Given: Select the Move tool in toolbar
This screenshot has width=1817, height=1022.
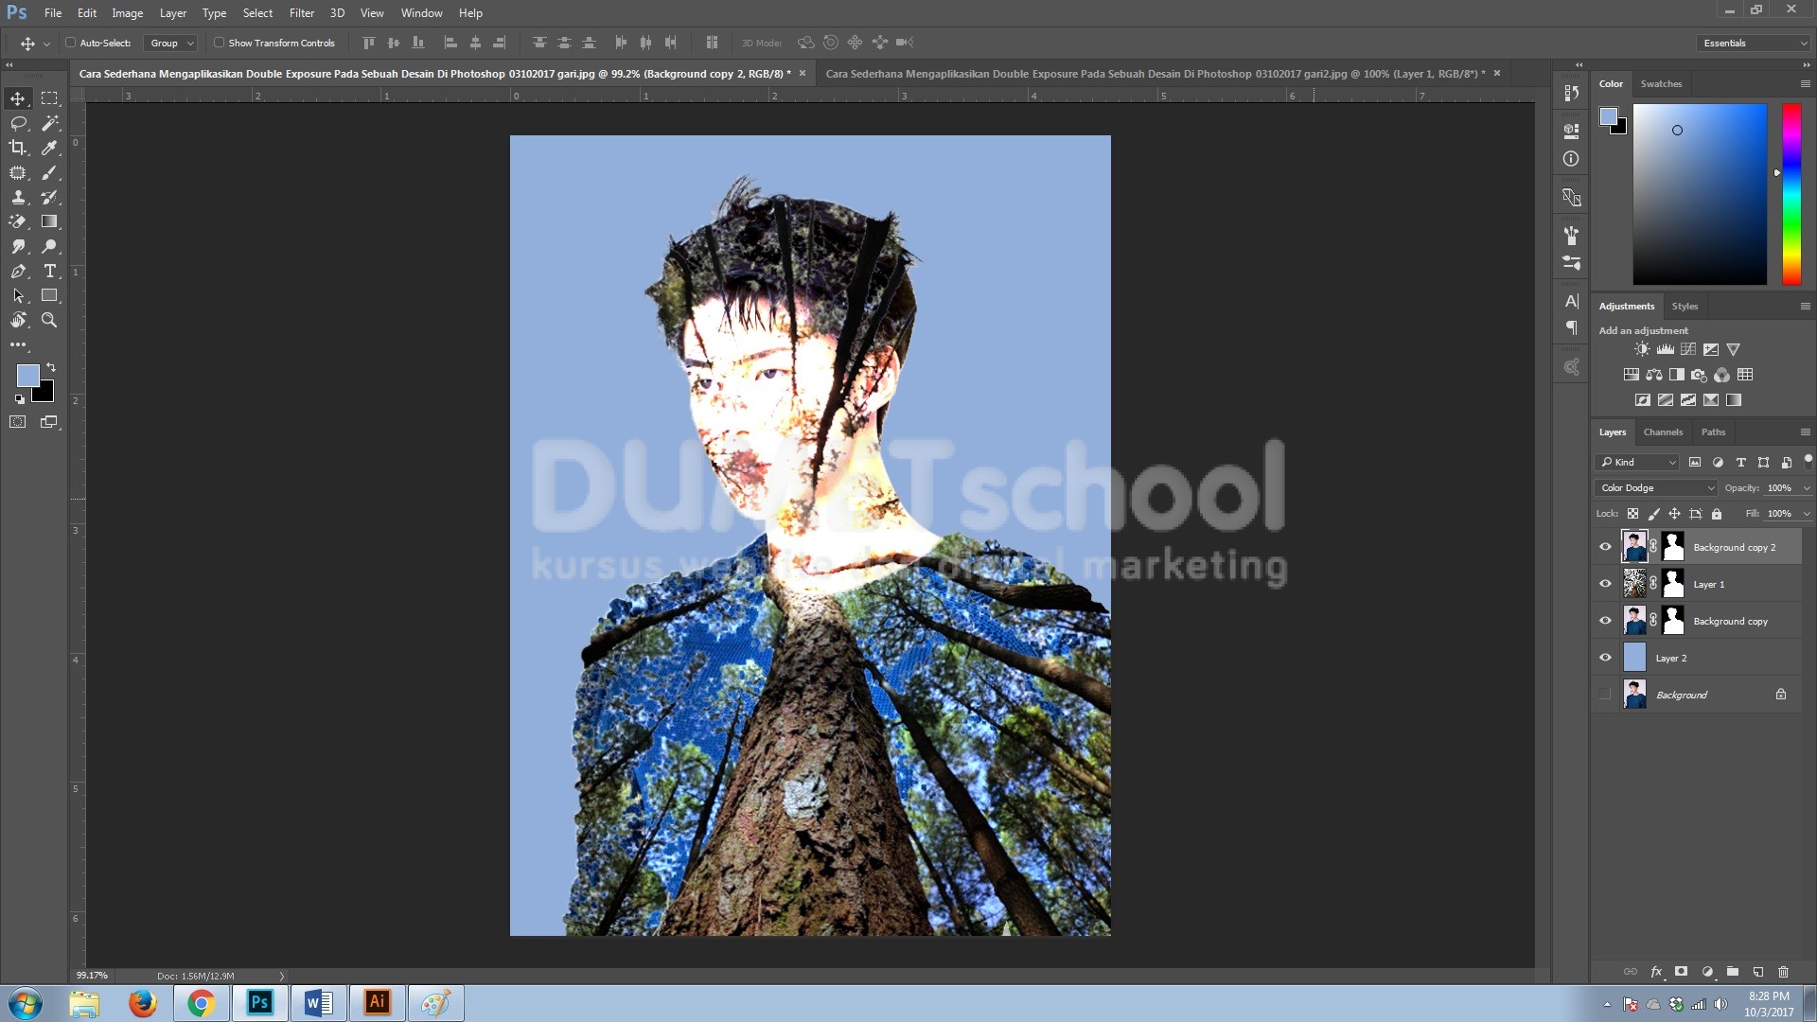Looking at the screenshot, I should pos(17,97).
